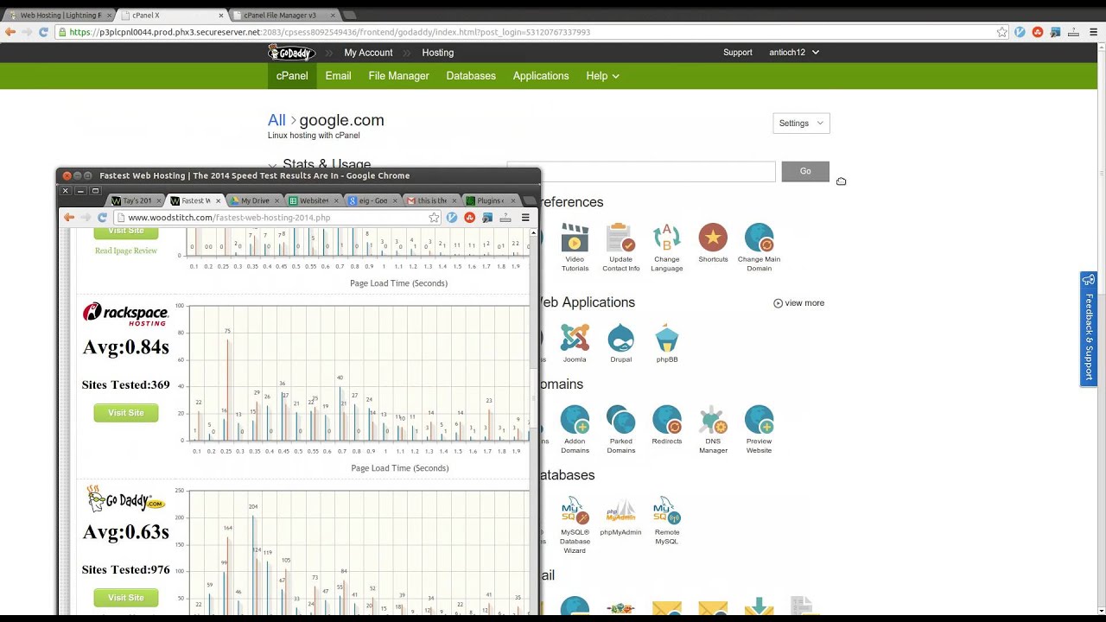Click the main secureserver address bar
The height and width of the screenshot is (622, 1106).
tap(530, 32)
